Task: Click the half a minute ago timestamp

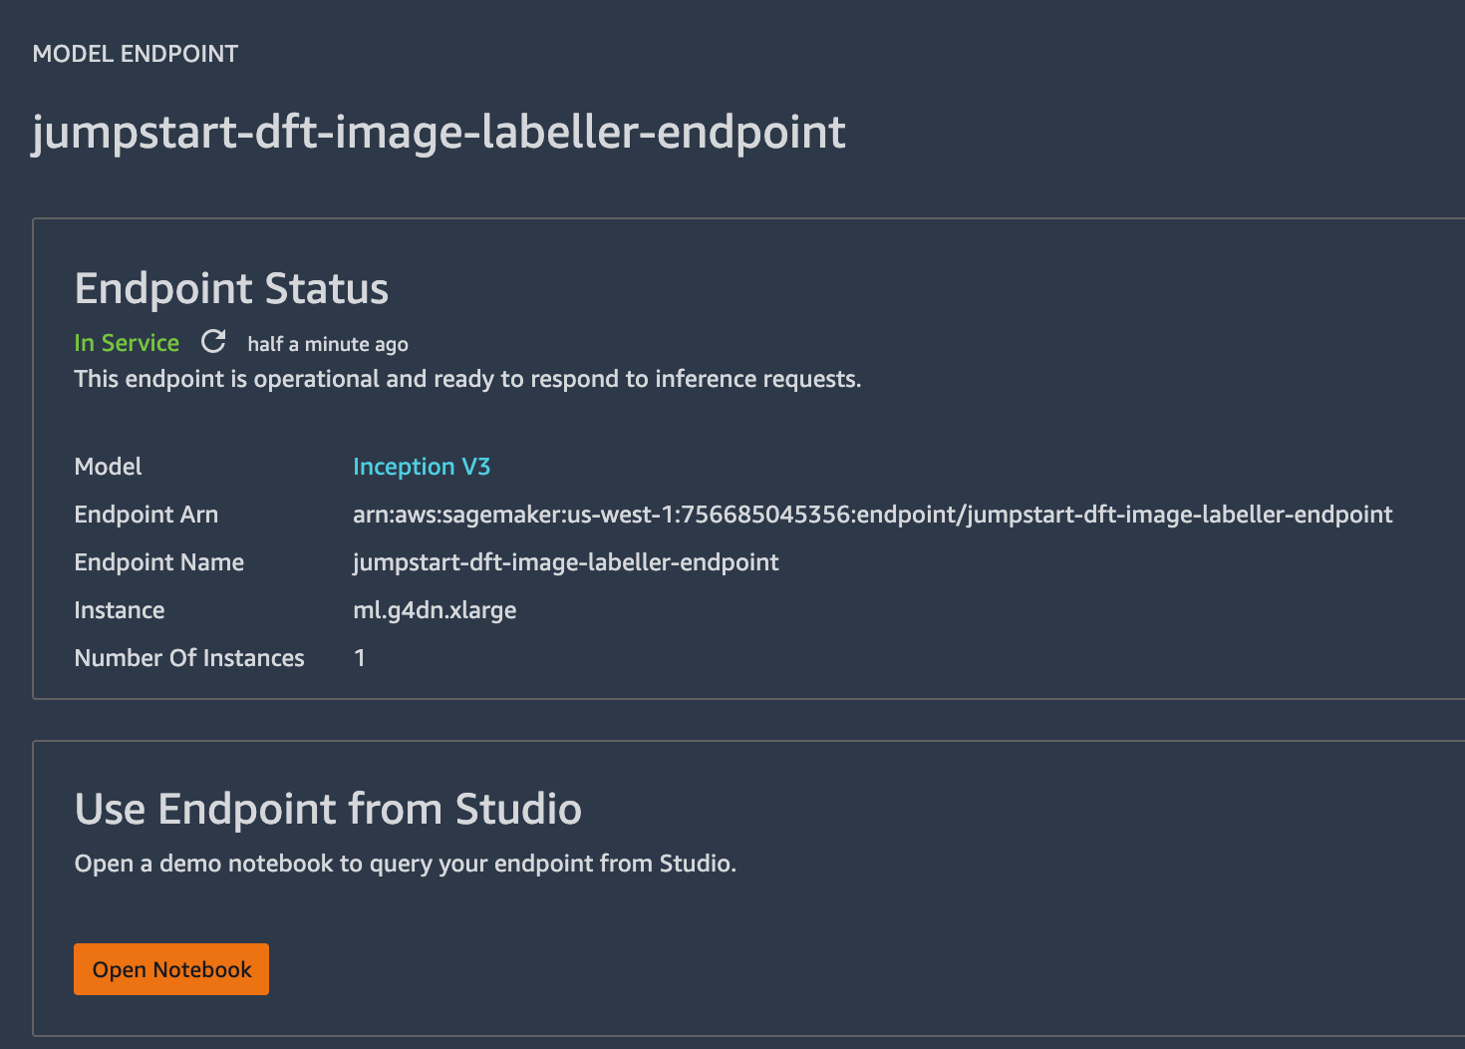Action: [x=329, y=344]
